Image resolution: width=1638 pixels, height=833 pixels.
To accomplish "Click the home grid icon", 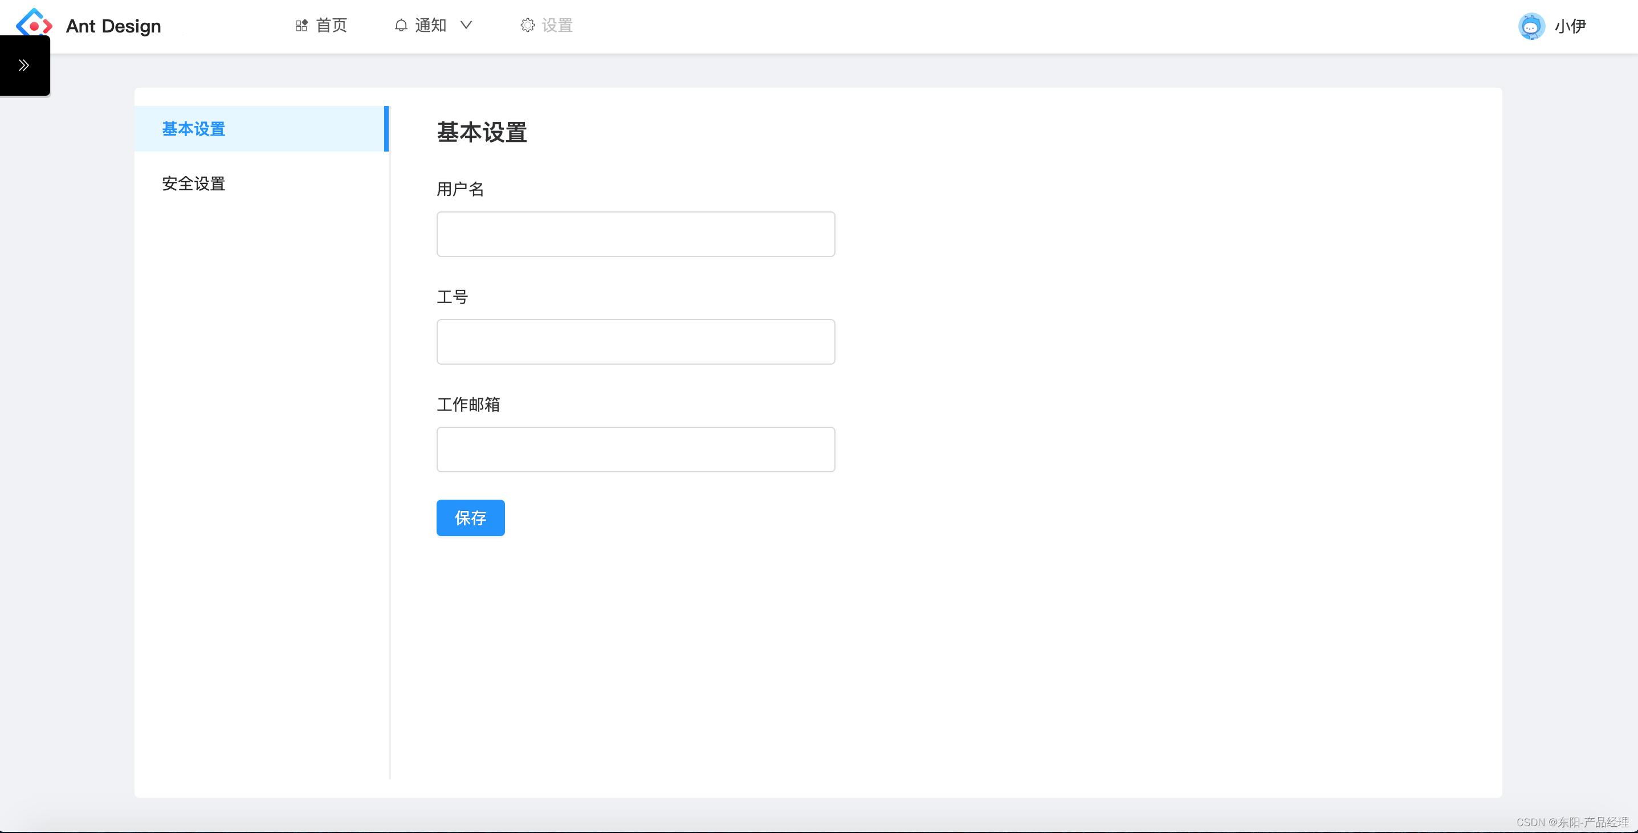I will (x=301, y=26).
